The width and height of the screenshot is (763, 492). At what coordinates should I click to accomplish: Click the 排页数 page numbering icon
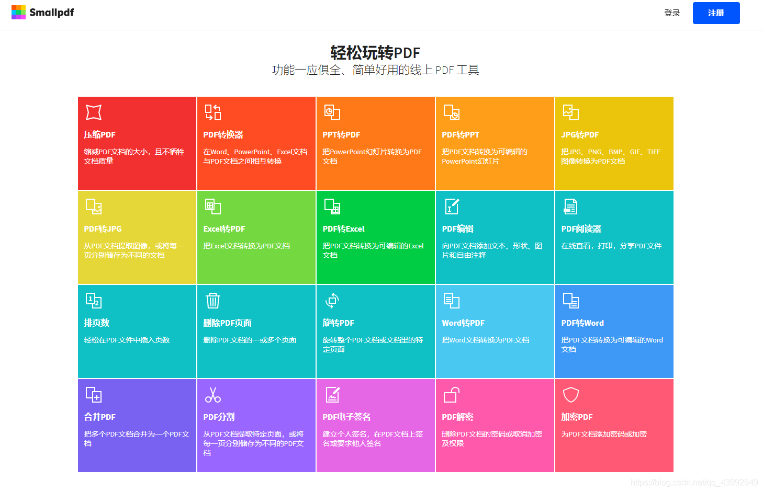(x=94, y=301)
